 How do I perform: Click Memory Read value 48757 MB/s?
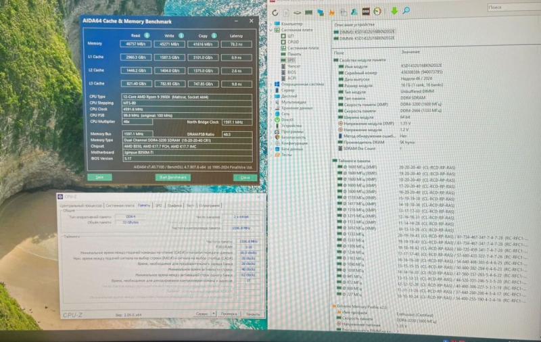136,44
